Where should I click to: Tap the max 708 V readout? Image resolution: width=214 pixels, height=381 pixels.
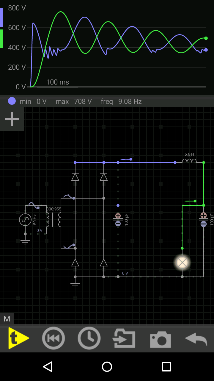click(x=74, y=102)
